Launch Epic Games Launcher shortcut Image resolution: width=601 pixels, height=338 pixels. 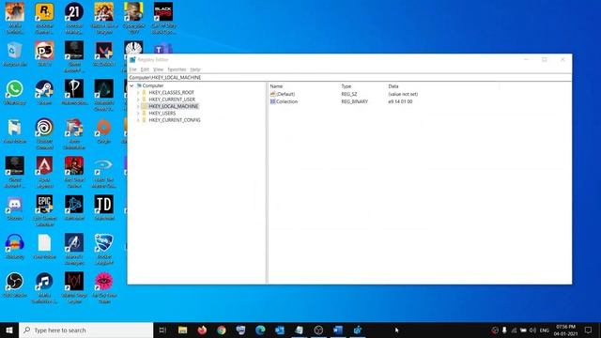44,210
